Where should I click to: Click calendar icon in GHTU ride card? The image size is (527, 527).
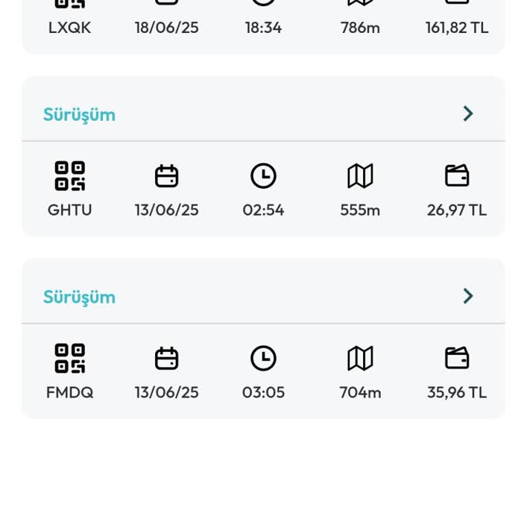point(167,176)
